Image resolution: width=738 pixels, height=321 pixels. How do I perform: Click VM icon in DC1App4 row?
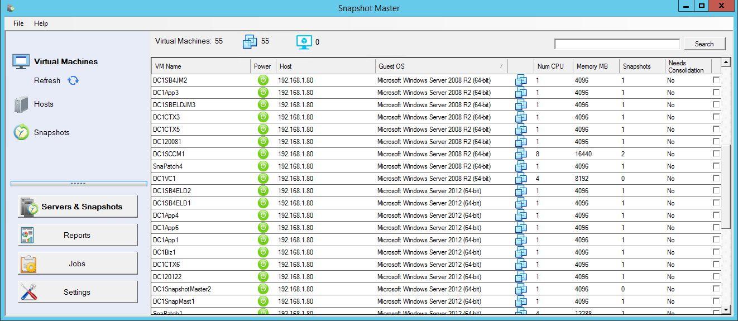(521, 215)
